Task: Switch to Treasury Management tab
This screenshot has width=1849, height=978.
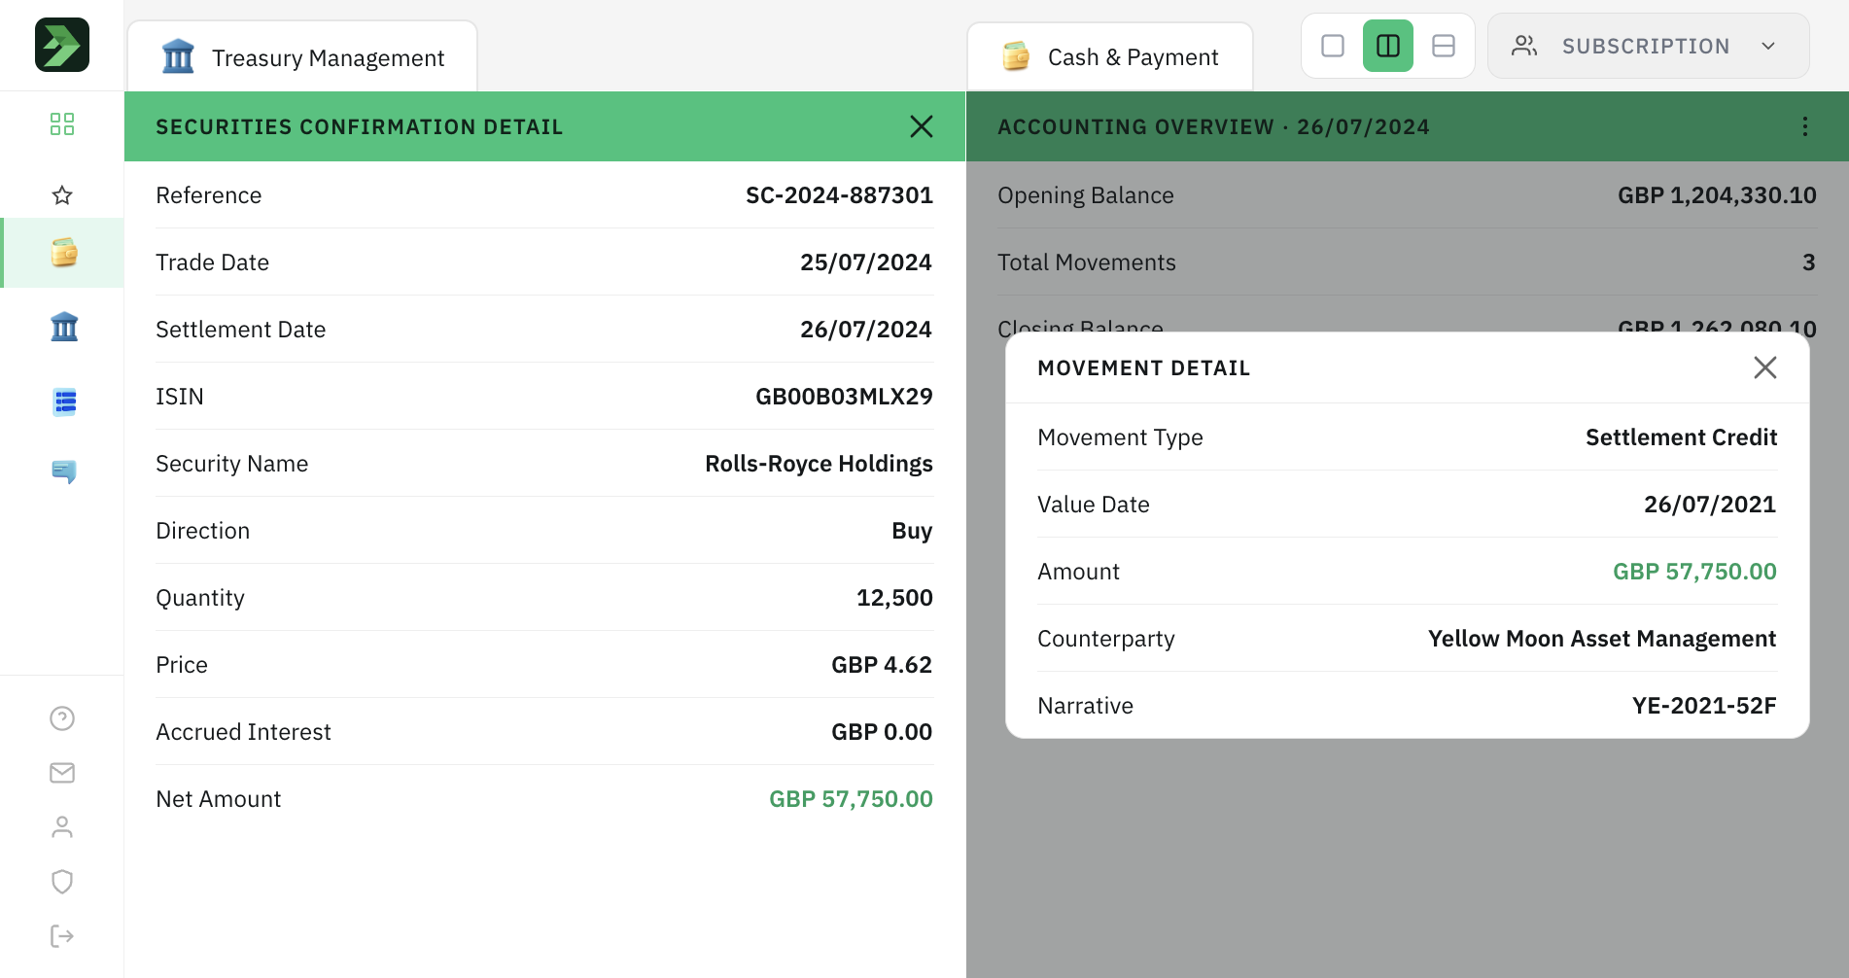Action: 302,57
